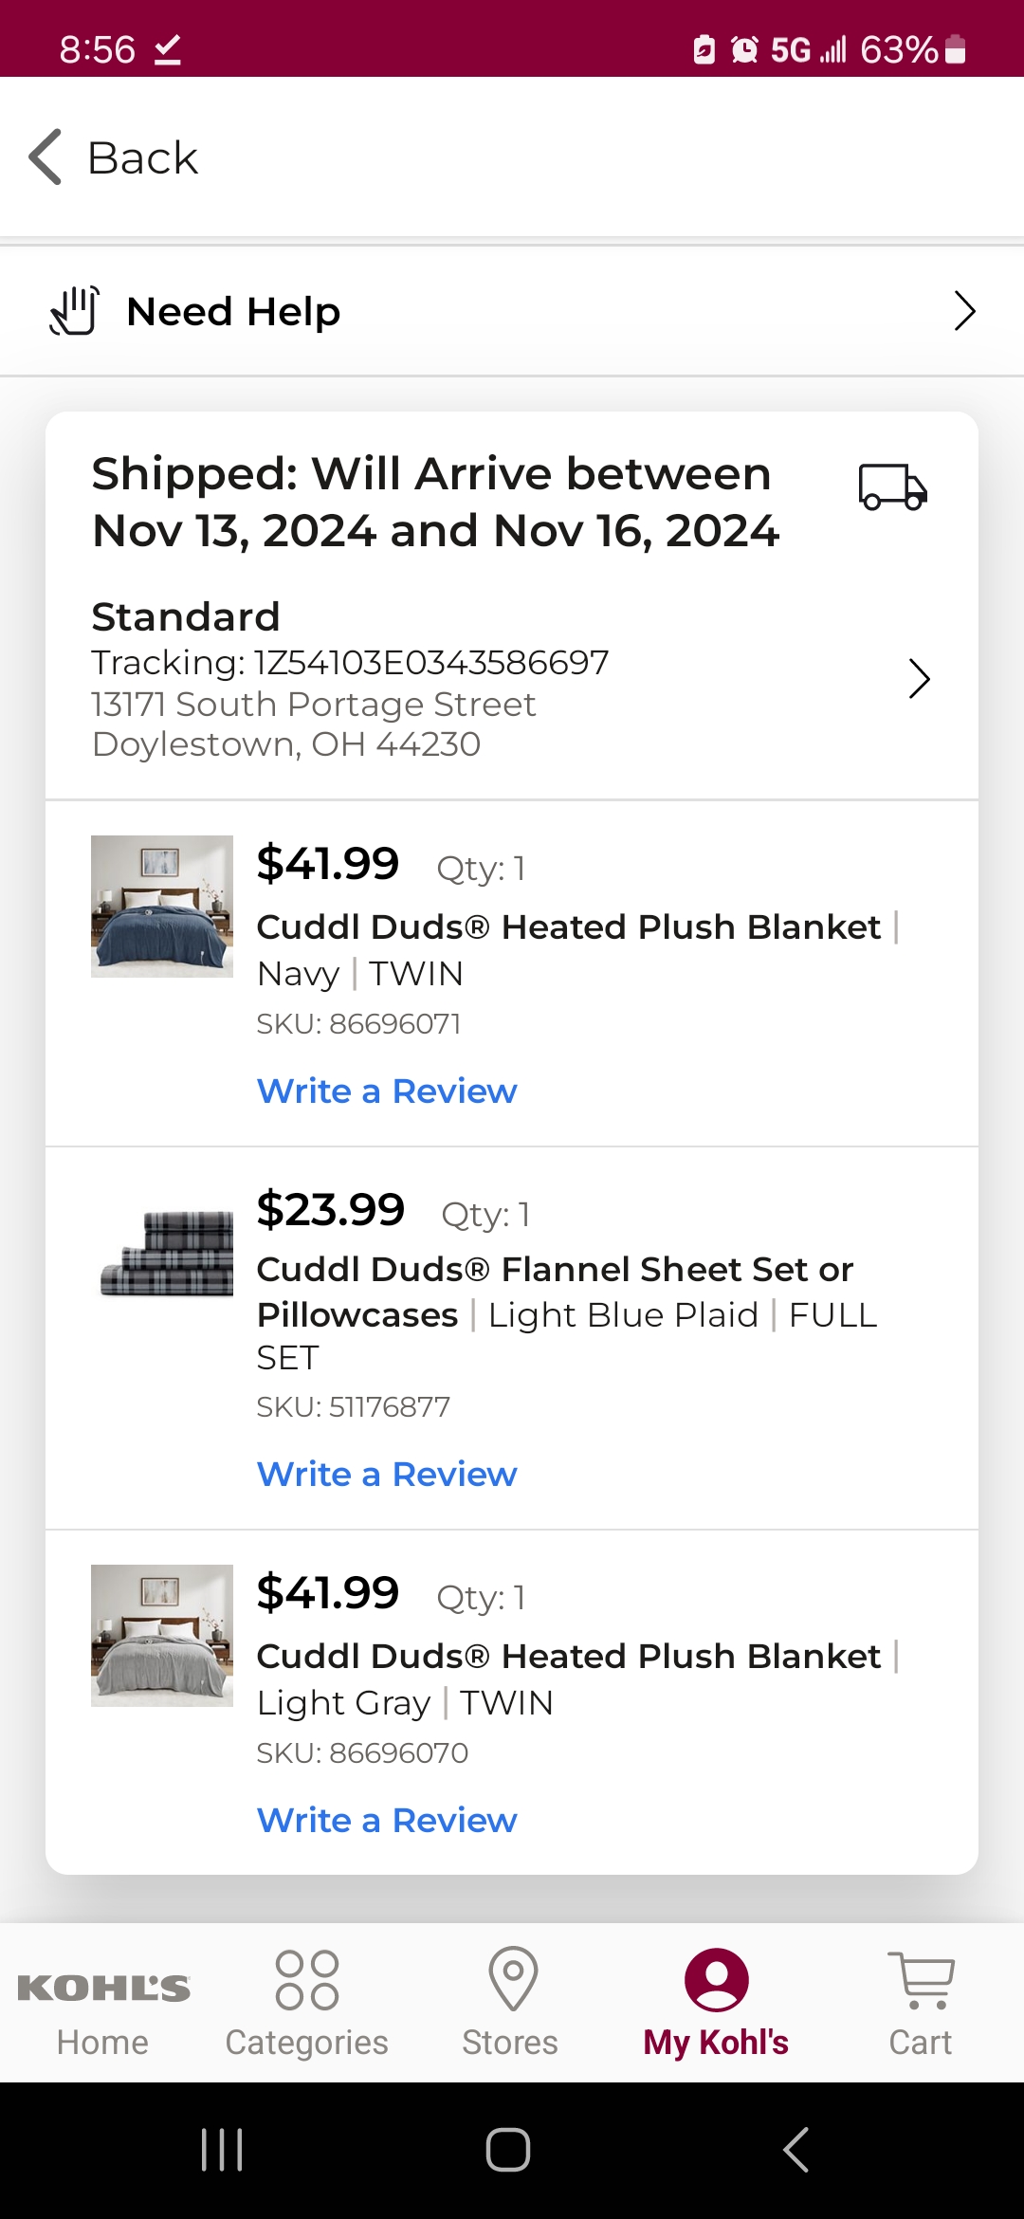Screen dimensions: 1024x2219
Task: Open the Light Gray blanket thumbnail
Action: 162,1636
